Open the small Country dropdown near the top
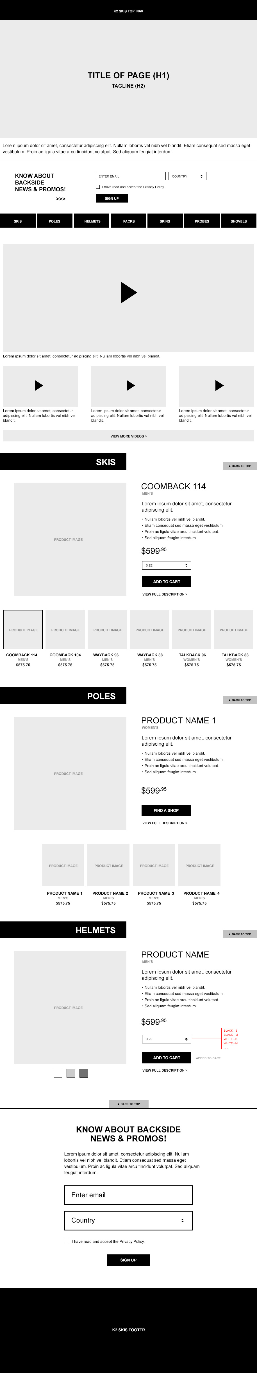Image resolution: width=257 pixels, height=1373 pixels. [x=187, y=176]
